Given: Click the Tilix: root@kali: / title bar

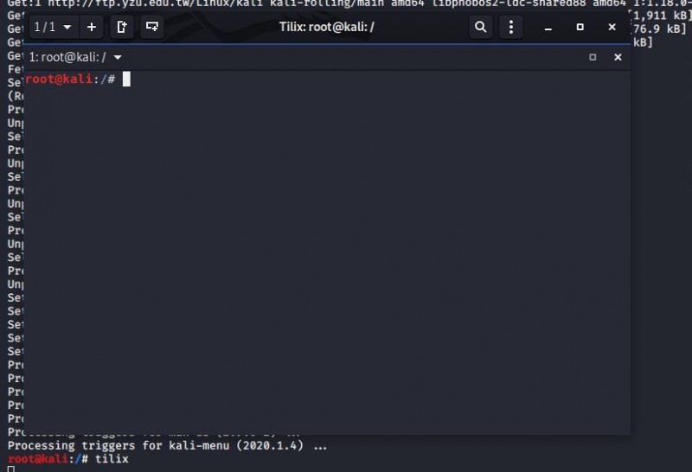Looking at the screenshot, I should [327, 27].
